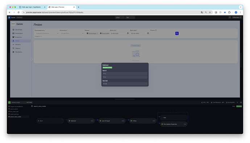Open calendar for the from-date field
Viewport: 250px width, 143px height.
point(128,33)
